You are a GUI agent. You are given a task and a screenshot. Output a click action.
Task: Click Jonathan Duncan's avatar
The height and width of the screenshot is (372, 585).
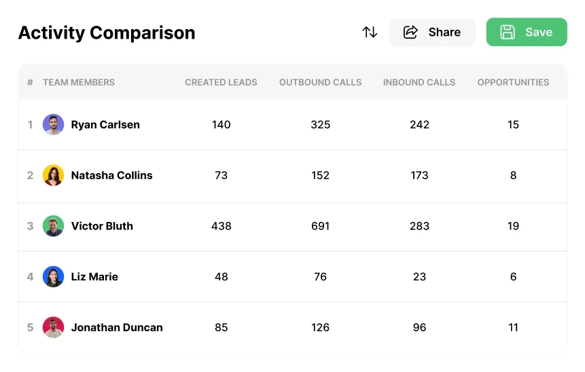(53, 327)
